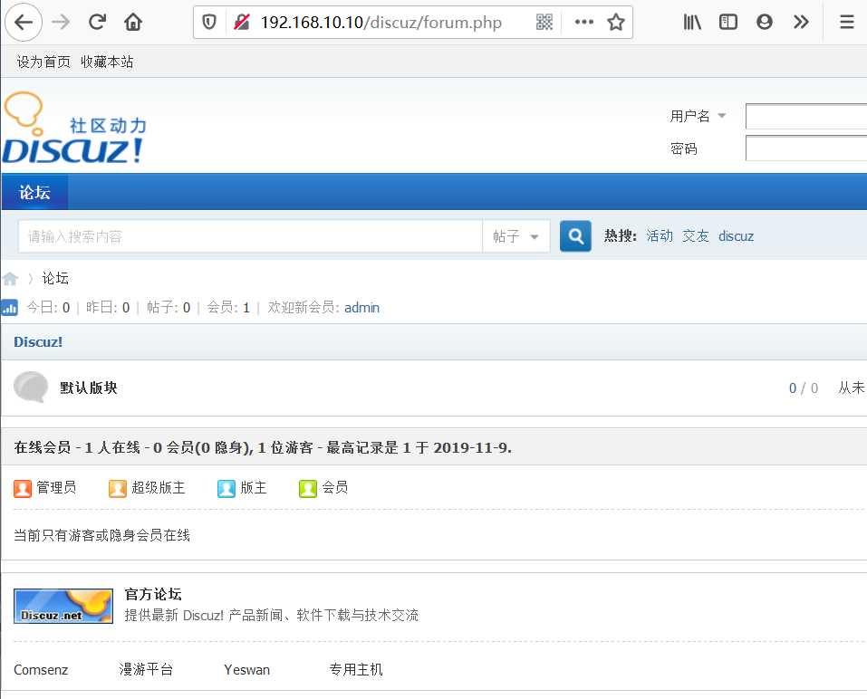Click the orange 管理员 user icon
Image resolution: width=867 pixels, height=699 pixels.
[23, 488]
